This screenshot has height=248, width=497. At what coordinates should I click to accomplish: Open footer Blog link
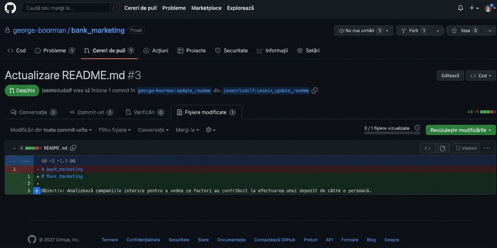pyautogui.click(x=371, y=240)
